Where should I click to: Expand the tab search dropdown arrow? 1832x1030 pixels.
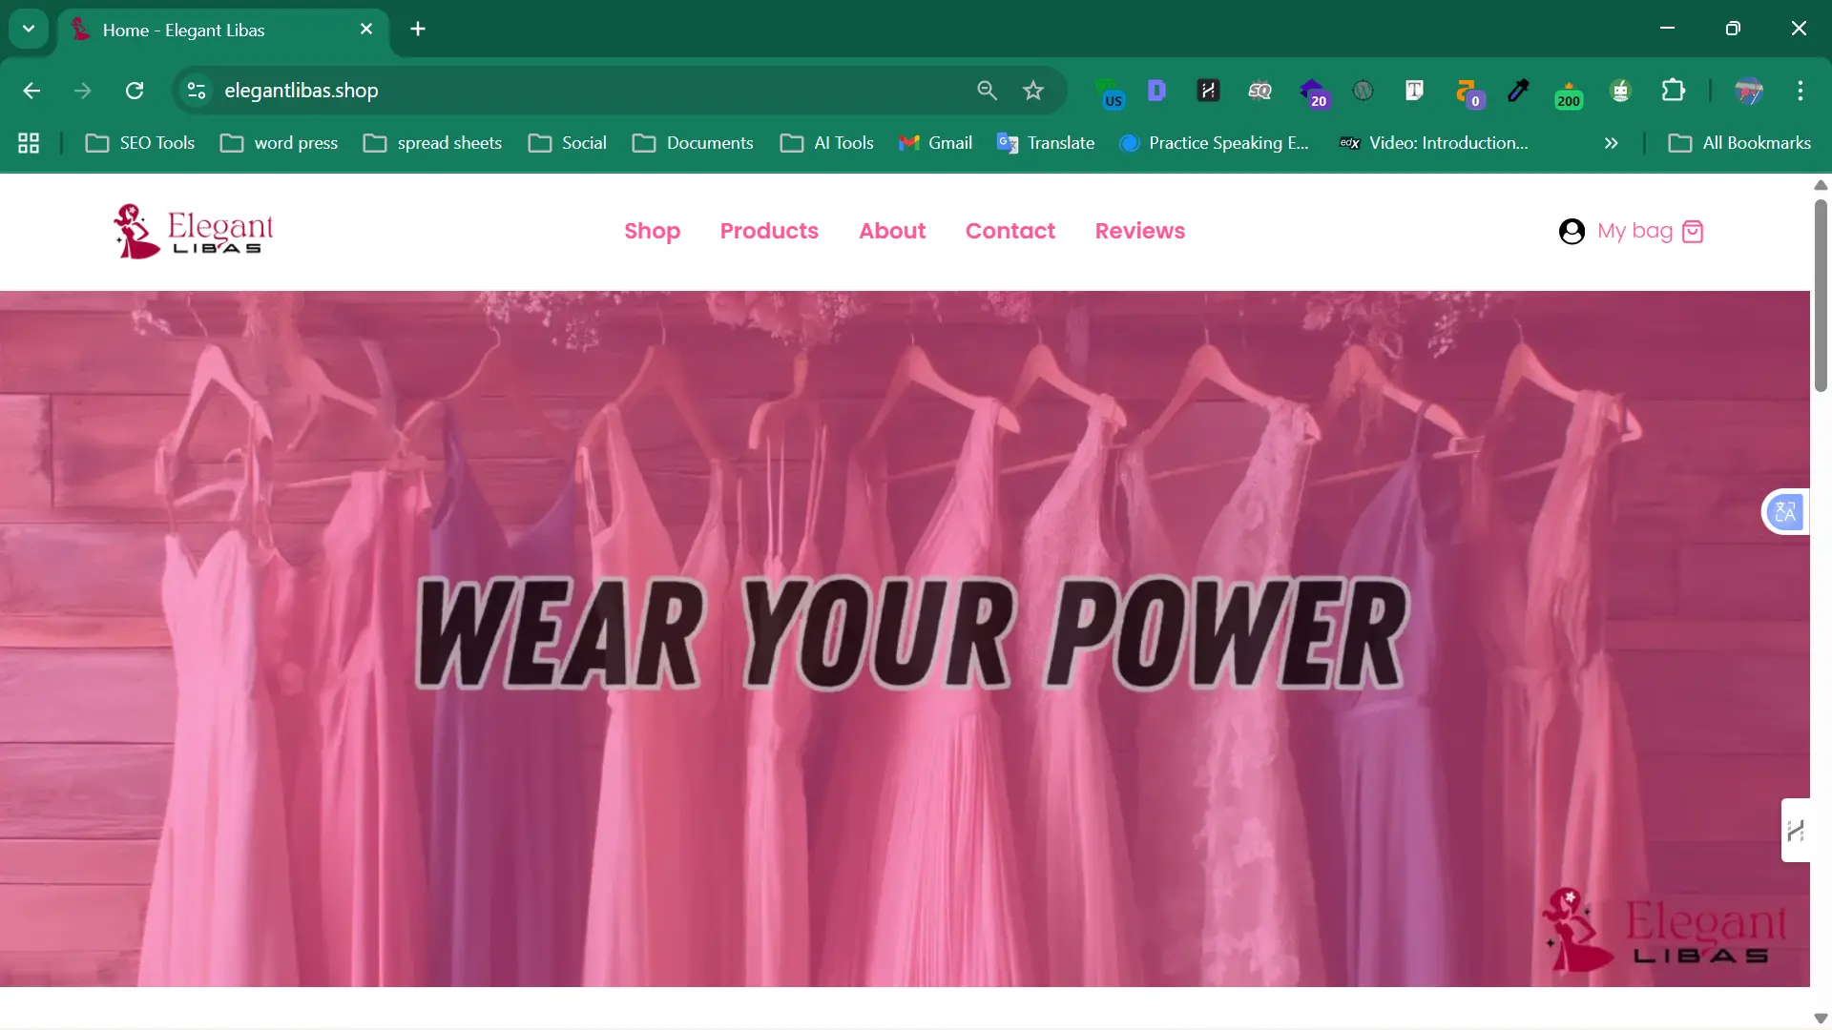click(x=29, y=29)
